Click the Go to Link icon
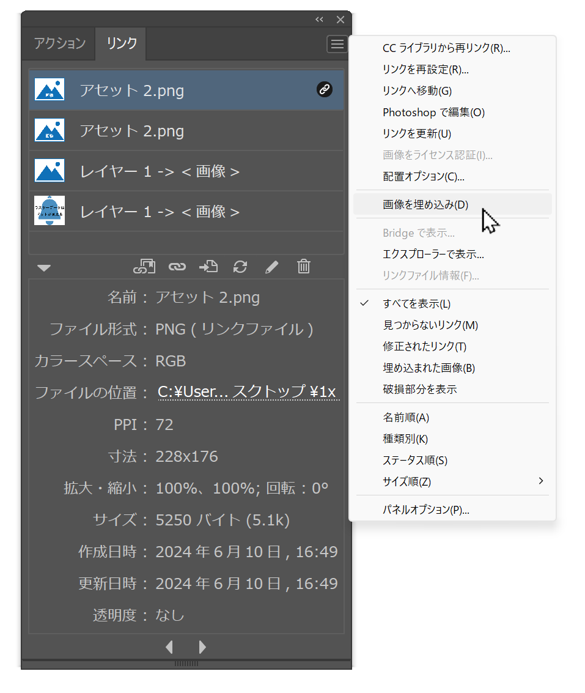The width and height of the screenshot is (585, 693). [208, 267]
